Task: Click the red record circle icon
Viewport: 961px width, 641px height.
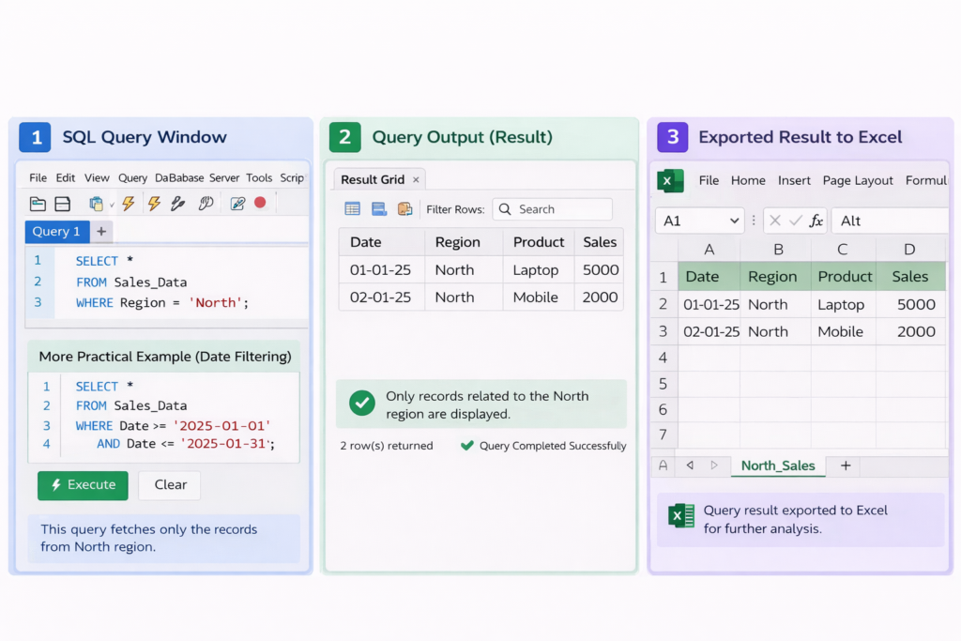Action: pos(260,202)
